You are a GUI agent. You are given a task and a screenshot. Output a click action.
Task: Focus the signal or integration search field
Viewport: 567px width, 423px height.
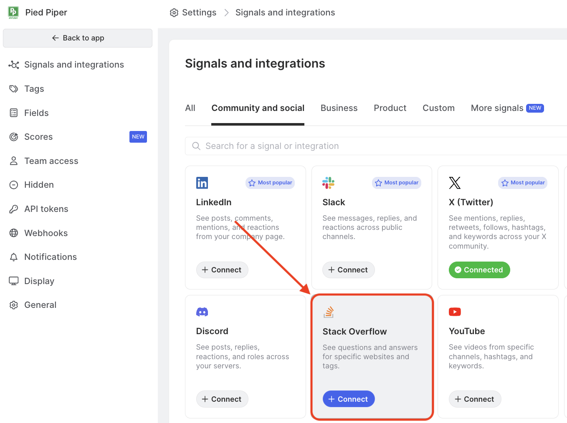coord(376,146)
